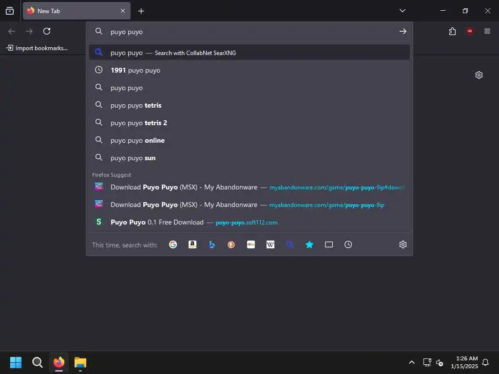Search this time with eBay

(x=251, y=244)
